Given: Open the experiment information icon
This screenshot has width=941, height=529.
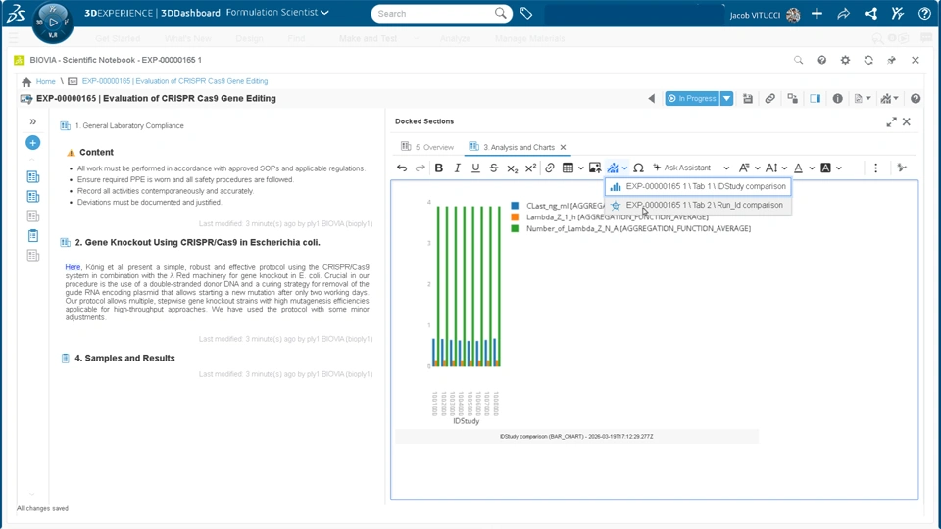Looking at the screenshot, I should pyautogui.click(x=838, y=98).
